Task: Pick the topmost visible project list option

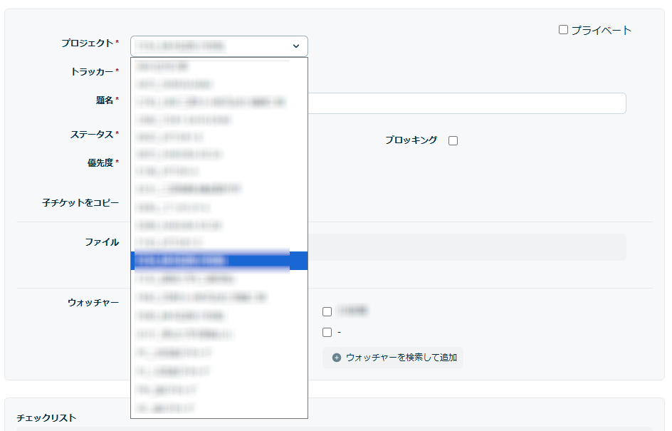Action: click(x=219, y=66)
